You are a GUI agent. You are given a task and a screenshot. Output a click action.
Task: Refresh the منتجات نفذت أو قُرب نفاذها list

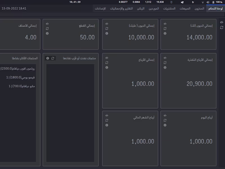pyautogui.click(x=53, y=58)
